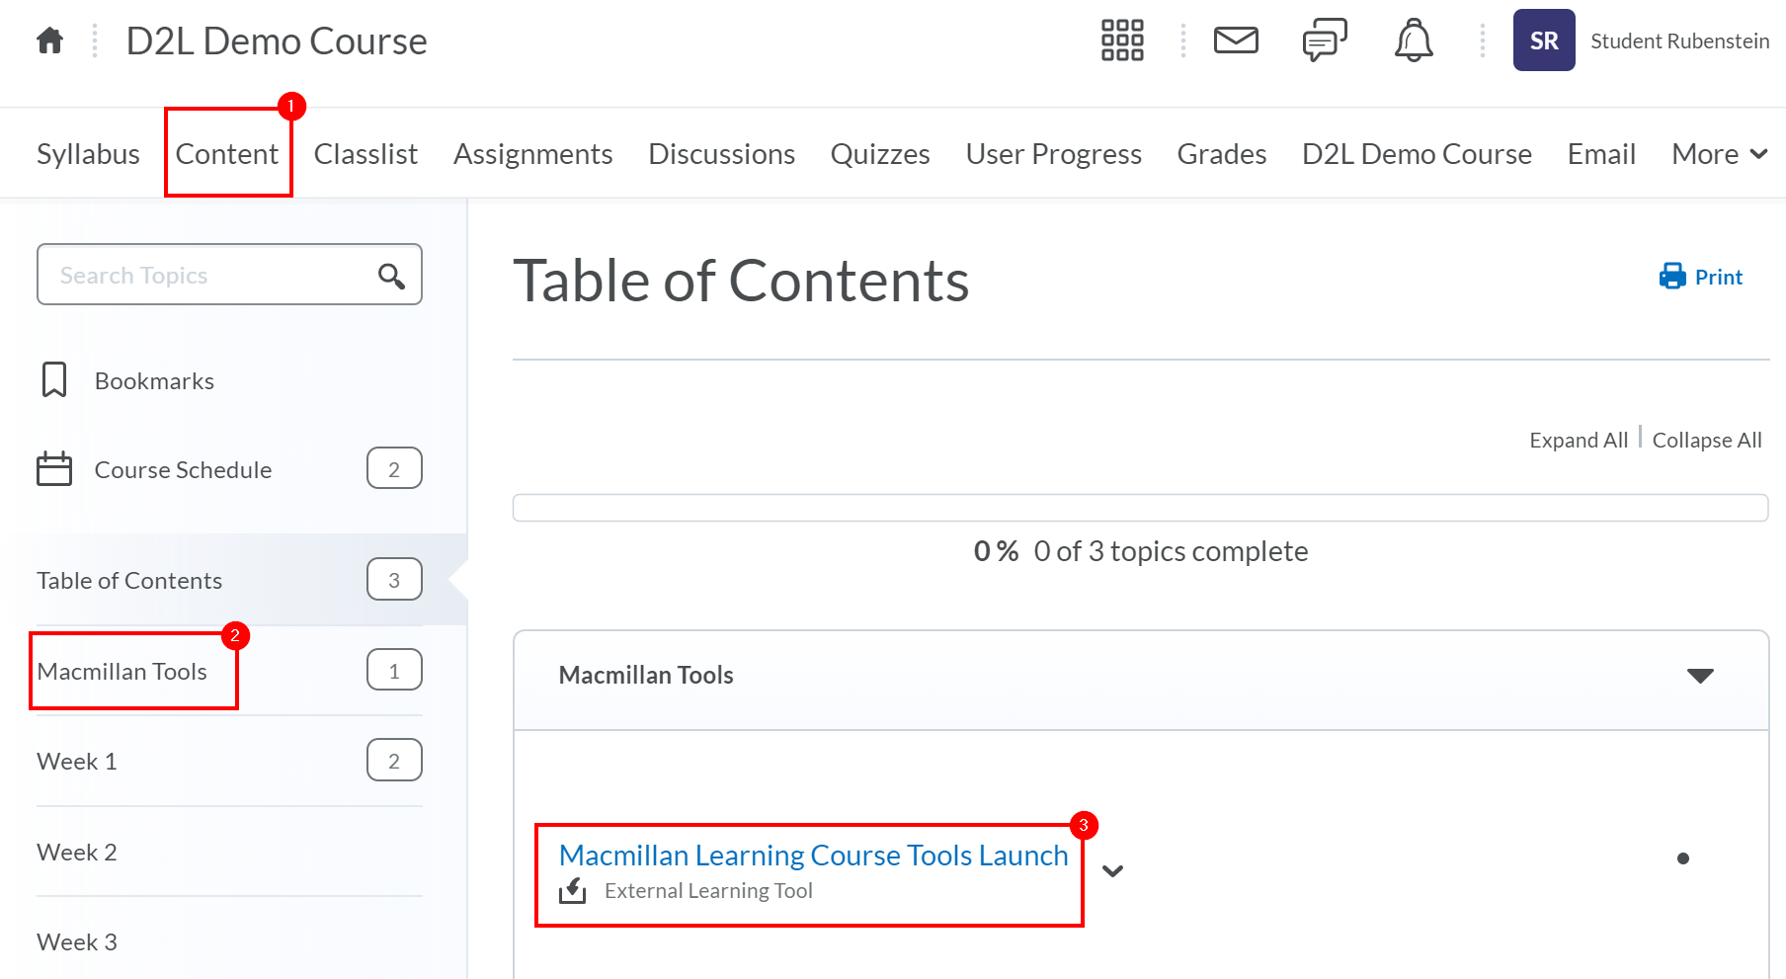The image size is (1786, 979).
Task: Open the More menu
Action: coord(1718,153)
